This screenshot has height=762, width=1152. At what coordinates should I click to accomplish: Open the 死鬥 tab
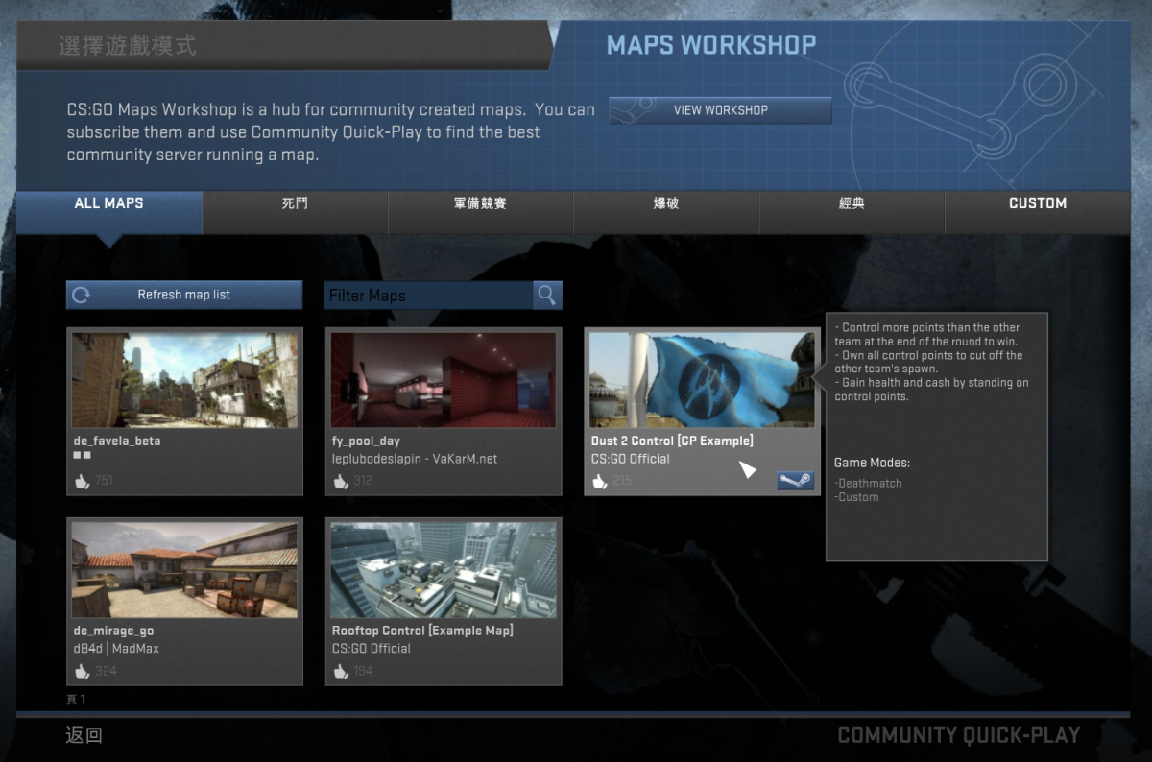click(295, 203)
